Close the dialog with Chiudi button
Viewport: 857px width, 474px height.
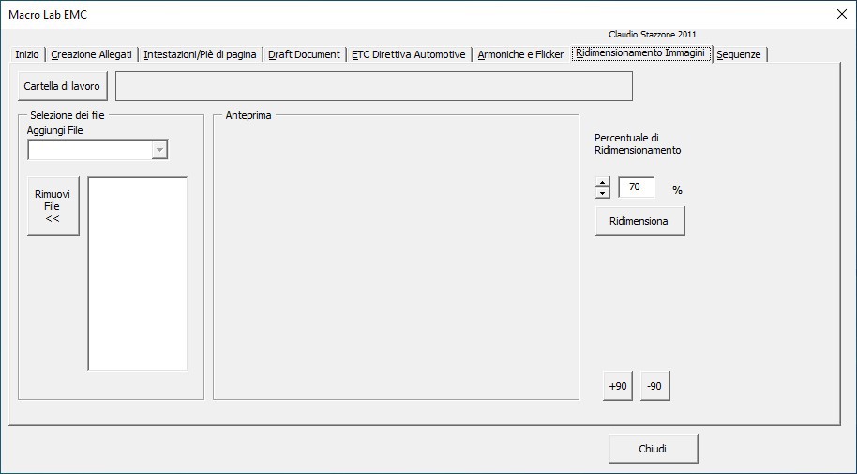tap(653, 449)
